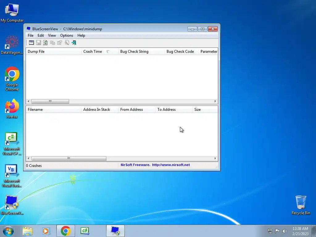The width and height of the screenshot is (316, 237).
Task: Select the BlueScreenView desktop shortcut
Action: 12,205
